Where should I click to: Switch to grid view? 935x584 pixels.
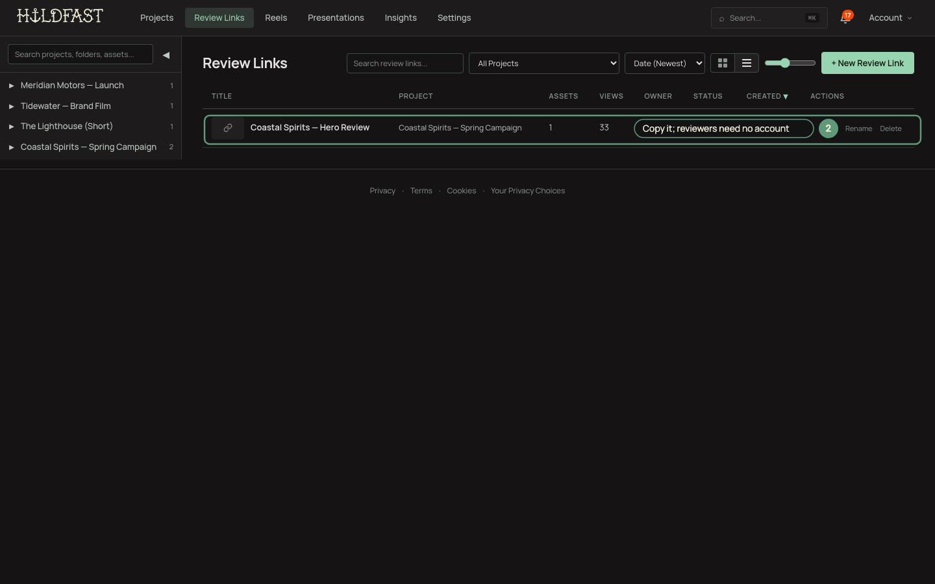click(x=723, y=63)
